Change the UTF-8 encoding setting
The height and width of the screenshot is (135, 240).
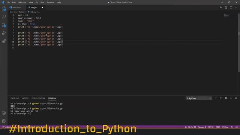(x=211, y=127)
